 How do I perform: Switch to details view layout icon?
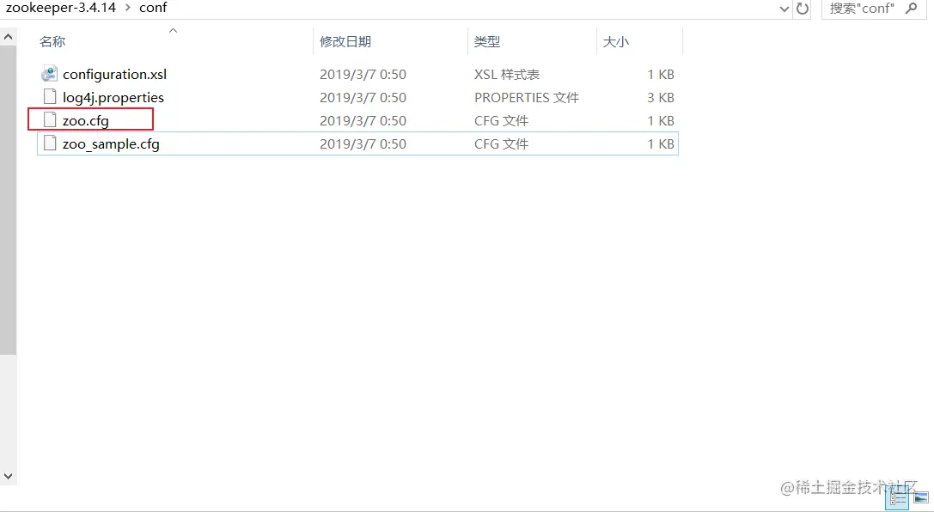tap(897, 497)
